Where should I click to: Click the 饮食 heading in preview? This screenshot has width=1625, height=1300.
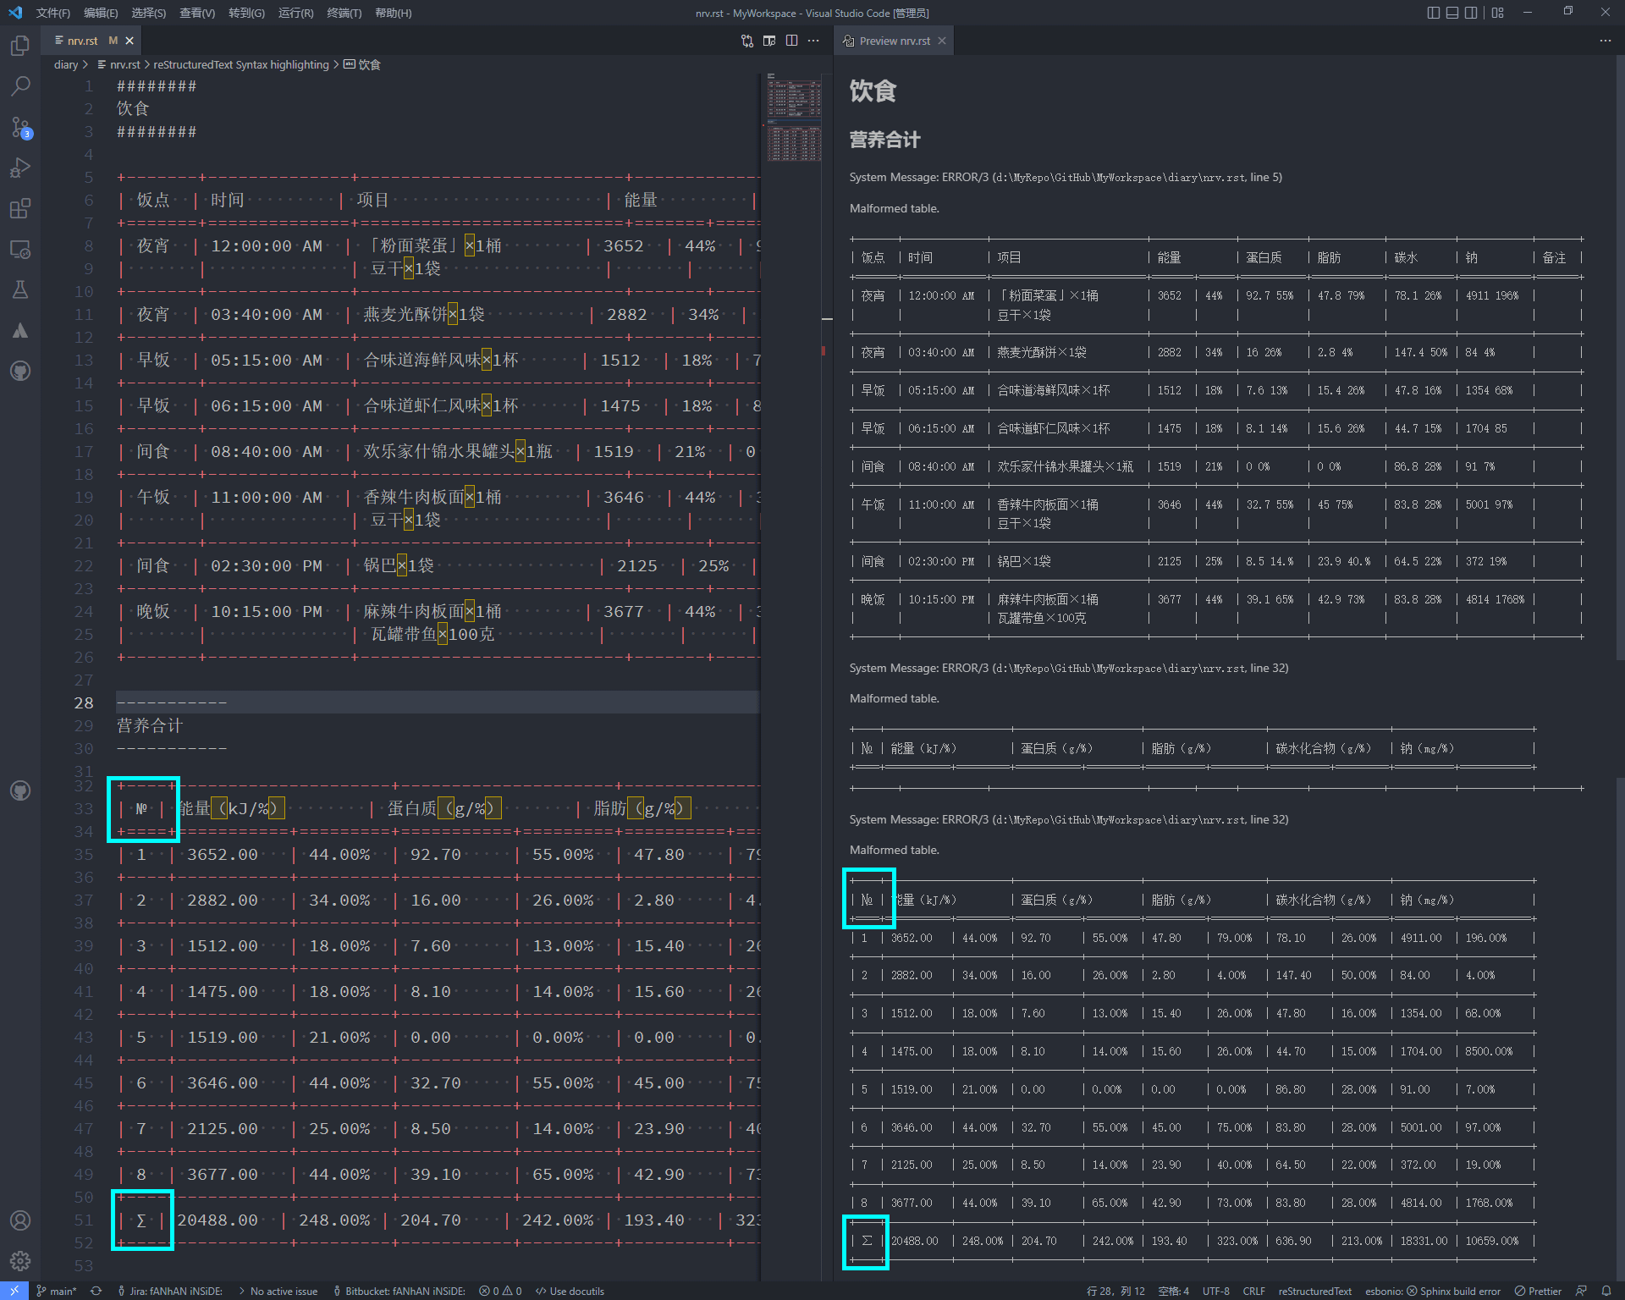pyautogui.click(x=873, y=91)
